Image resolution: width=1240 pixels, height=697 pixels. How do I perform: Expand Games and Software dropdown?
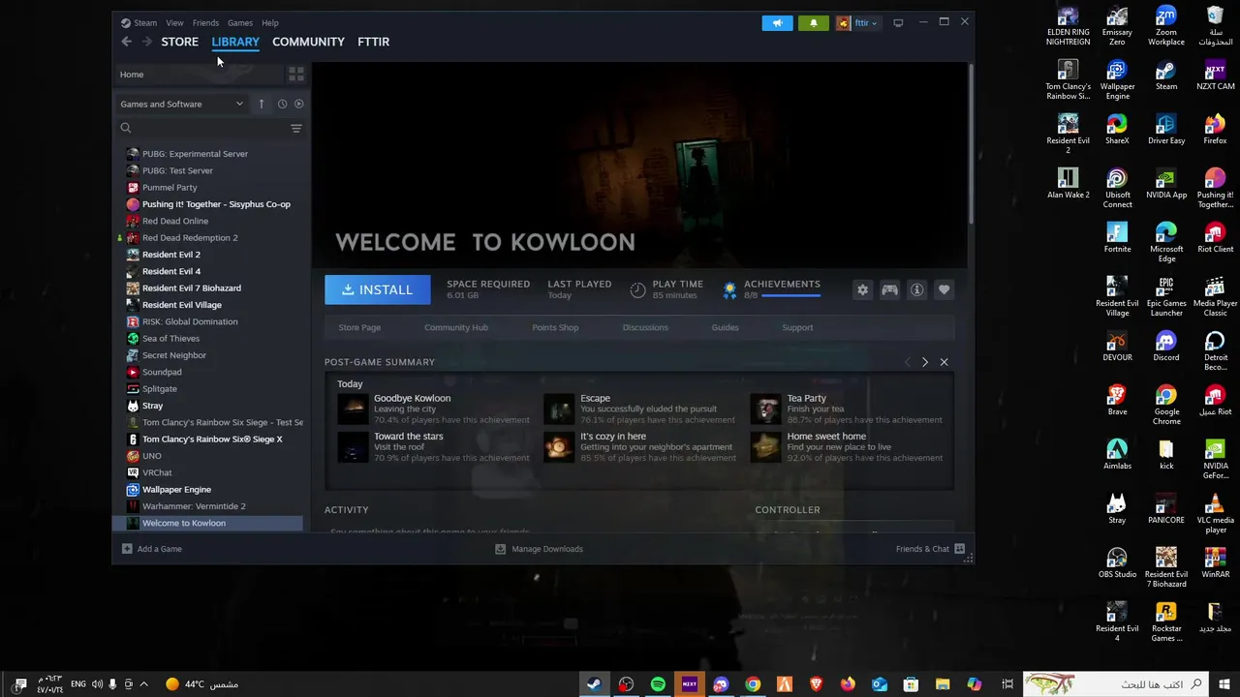pos(182,104)
